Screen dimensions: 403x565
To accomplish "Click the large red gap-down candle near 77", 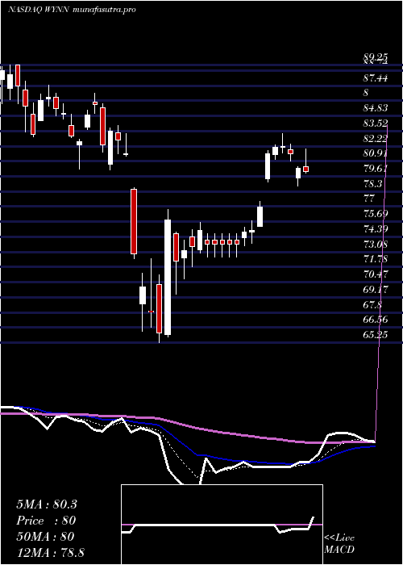I will pyautogui.click(x=134, y=222).
